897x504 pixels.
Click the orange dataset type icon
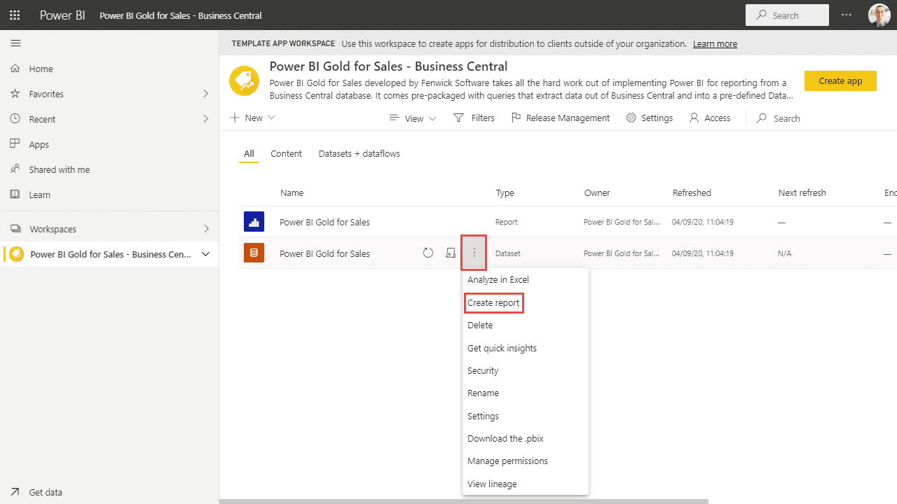click(x=254, y=253)
